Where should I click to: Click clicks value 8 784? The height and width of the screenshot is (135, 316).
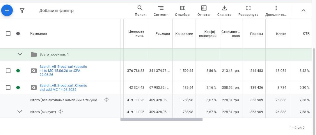(x=282, y=88)
